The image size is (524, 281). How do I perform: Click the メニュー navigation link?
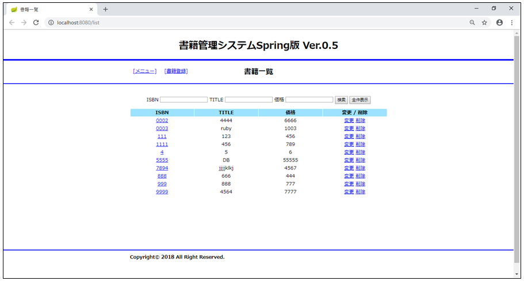tap(144, 71)
